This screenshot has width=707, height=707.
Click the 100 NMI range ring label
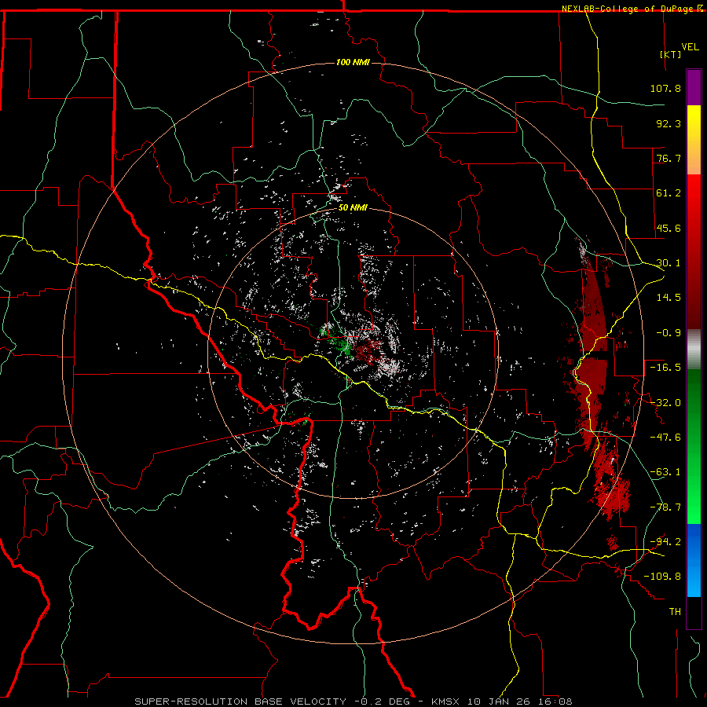[353, 62]
